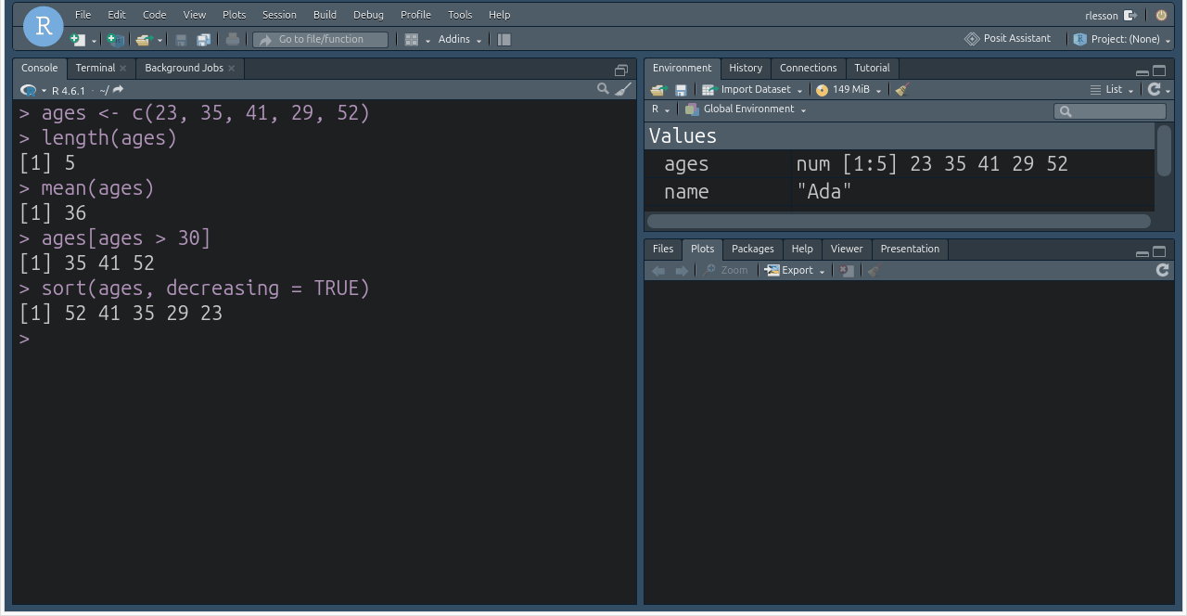Image resolution: width=1187 pixels, height=616 pixels.
Task: Click the environment search field
Action: pyautogui.click(x=1110, y=111)
